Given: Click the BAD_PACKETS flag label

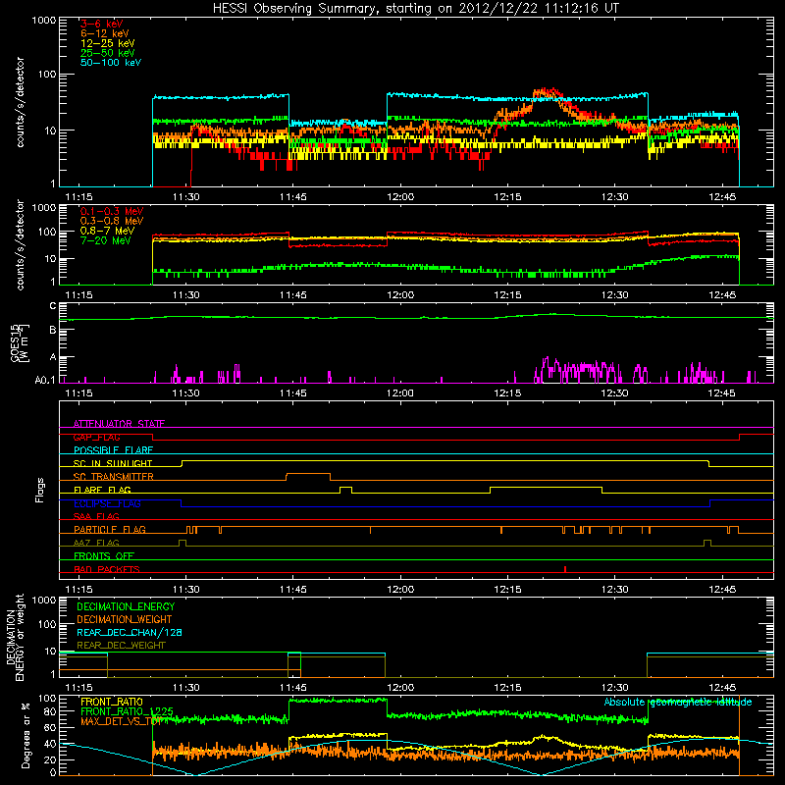Looking at the screenshot, I should (107, 569).
